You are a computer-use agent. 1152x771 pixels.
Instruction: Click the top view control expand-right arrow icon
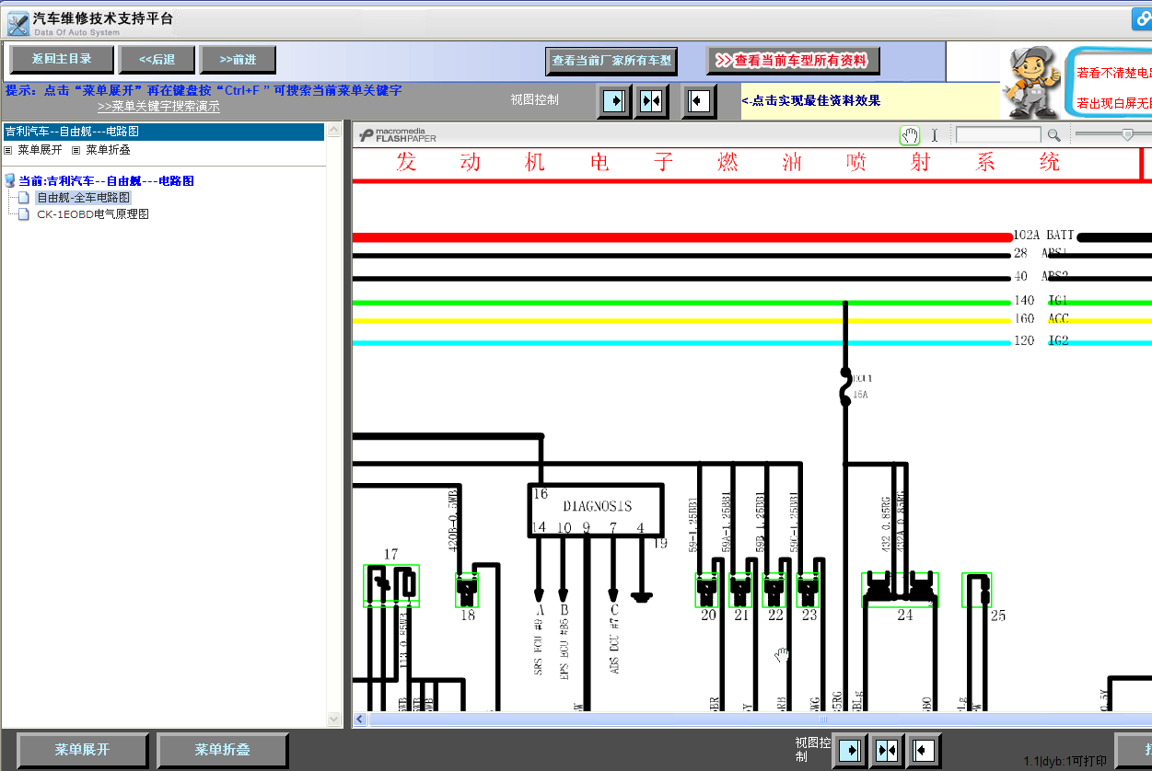tap(613, 100)
